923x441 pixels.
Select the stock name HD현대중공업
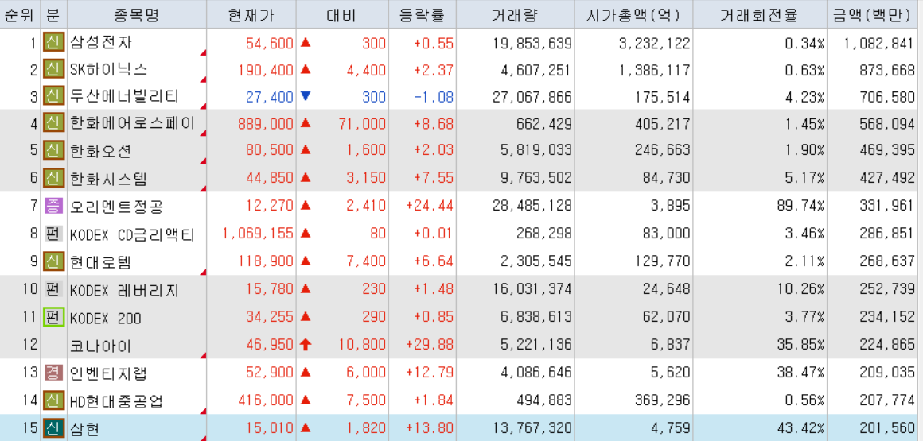pos(116,401)
